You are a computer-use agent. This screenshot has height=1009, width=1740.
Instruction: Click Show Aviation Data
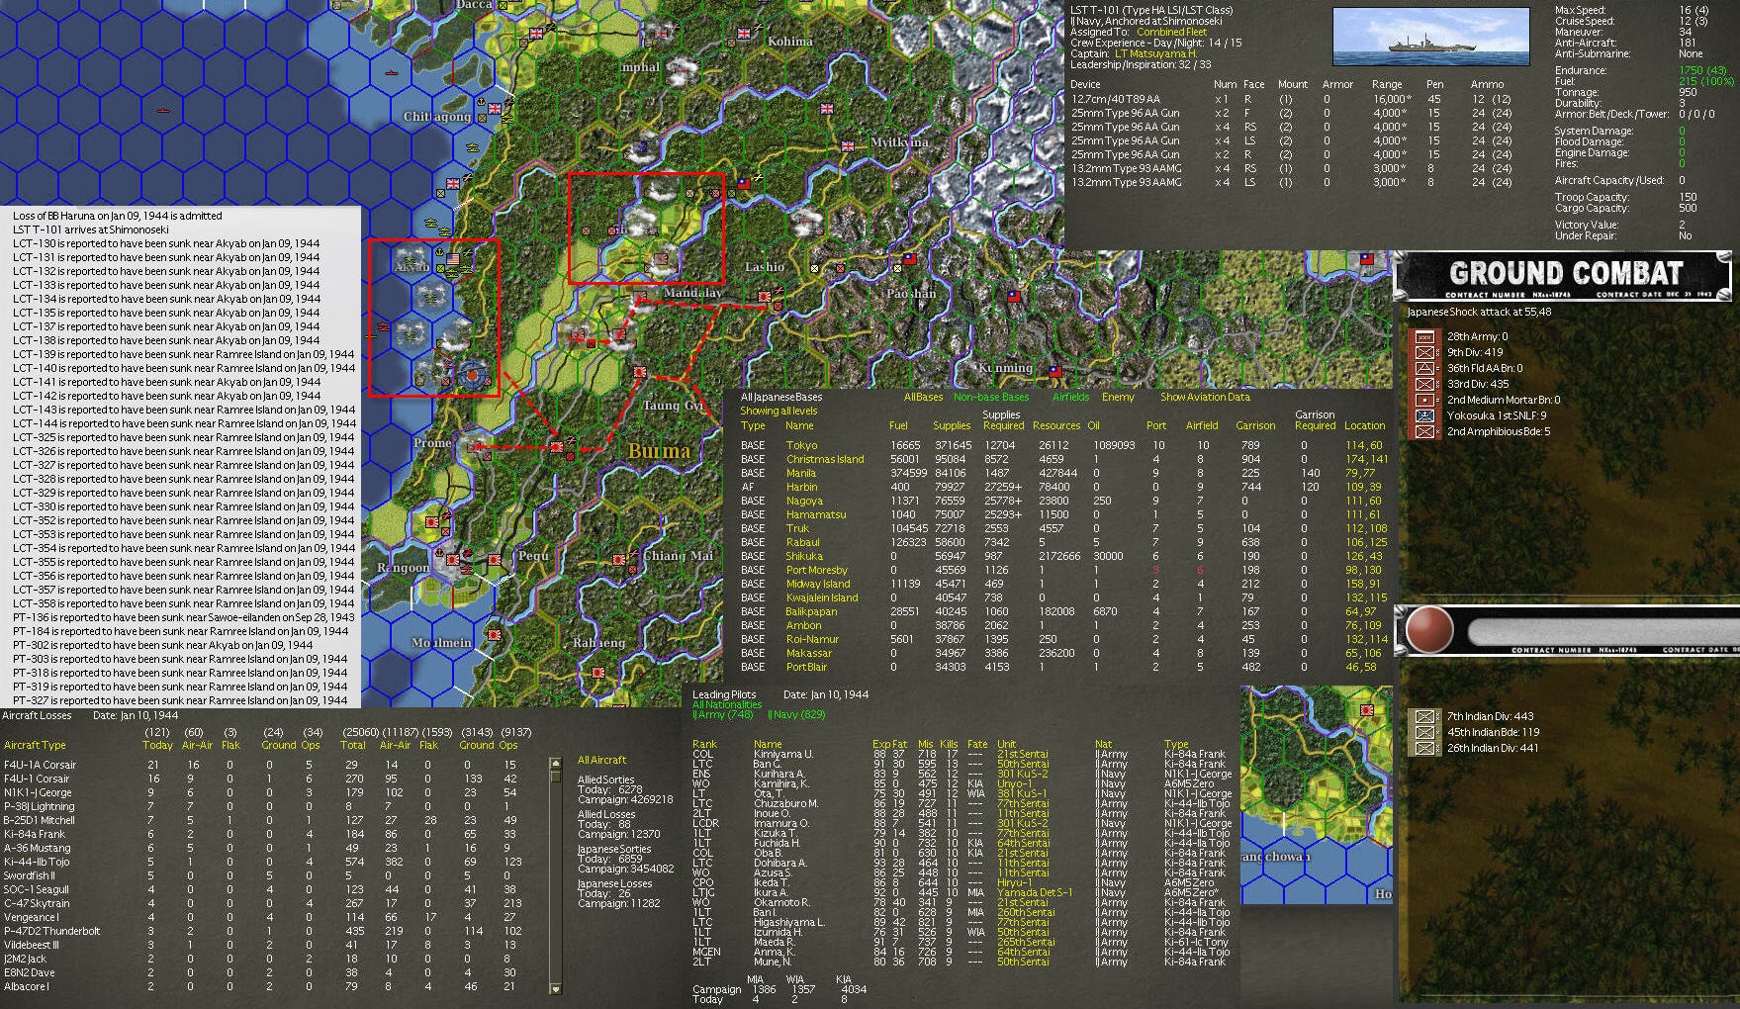point(1205,397)
